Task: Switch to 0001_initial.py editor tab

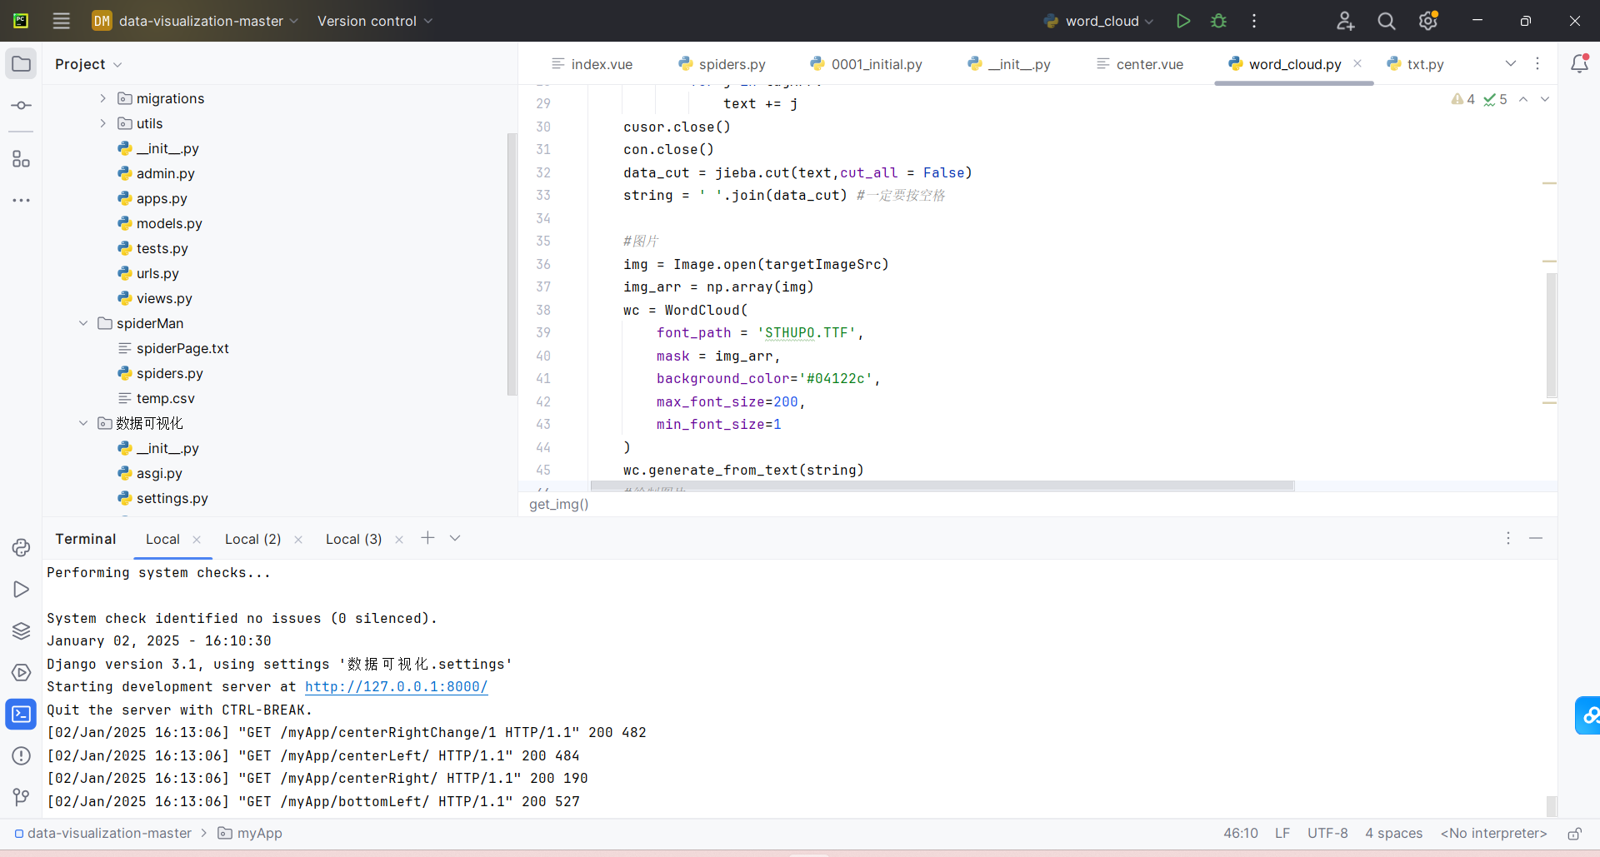Action: (x=867, y=64)
